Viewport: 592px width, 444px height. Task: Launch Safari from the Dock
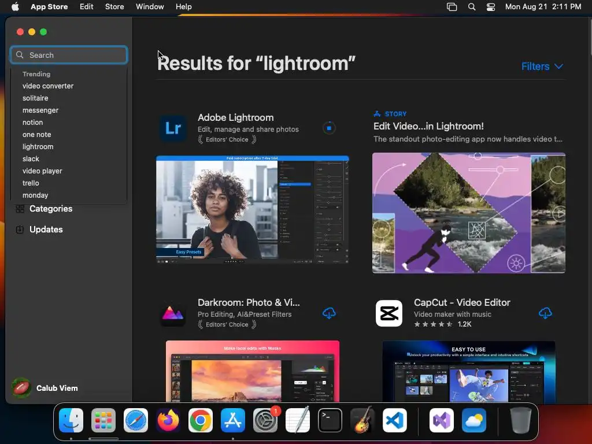(136, 420)
